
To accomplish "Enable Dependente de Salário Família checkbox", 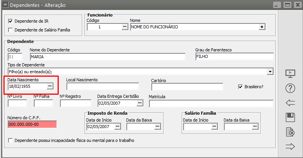I will coord(10,30).
